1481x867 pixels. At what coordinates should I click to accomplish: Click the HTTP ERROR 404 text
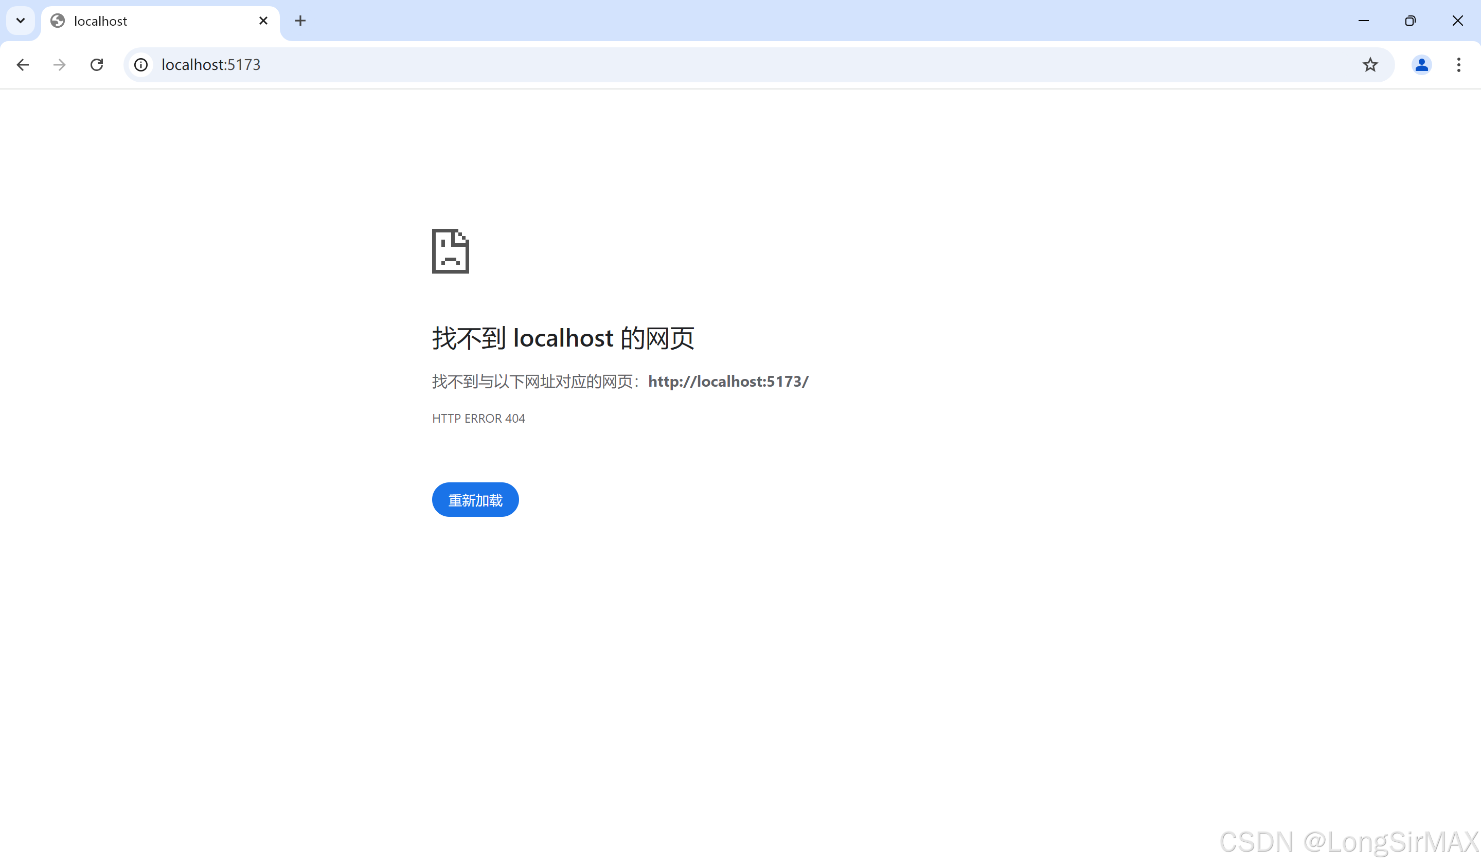pyautogui.click(x=478, y=418)
